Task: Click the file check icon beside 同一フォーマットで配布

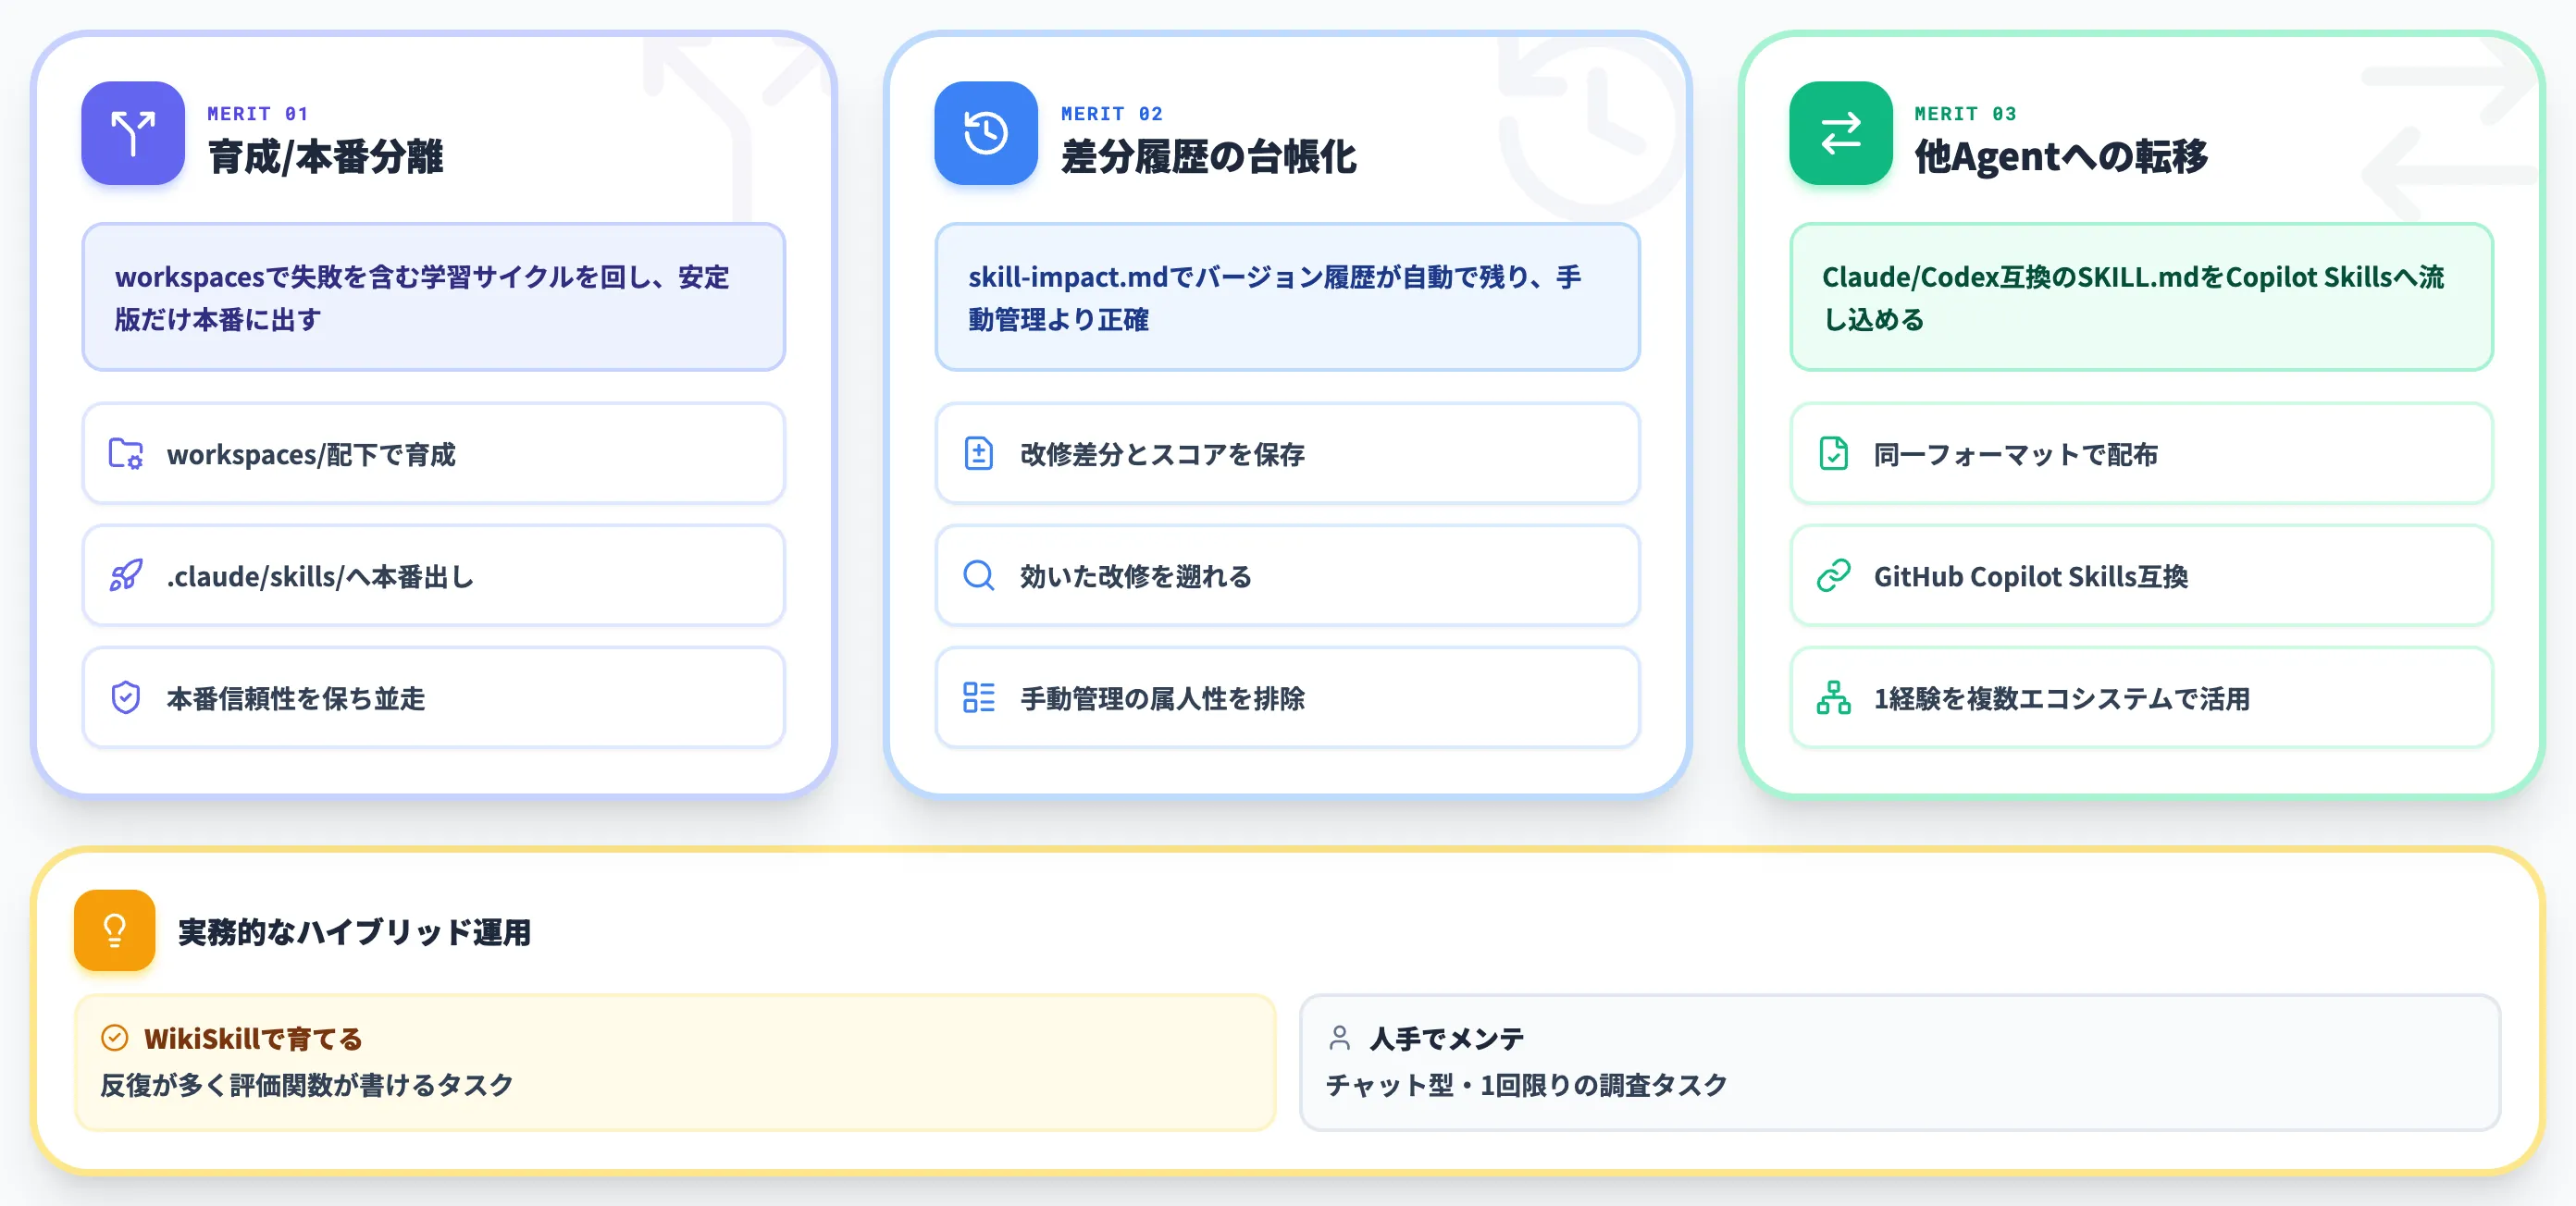Action: (x=1834, y=453)
